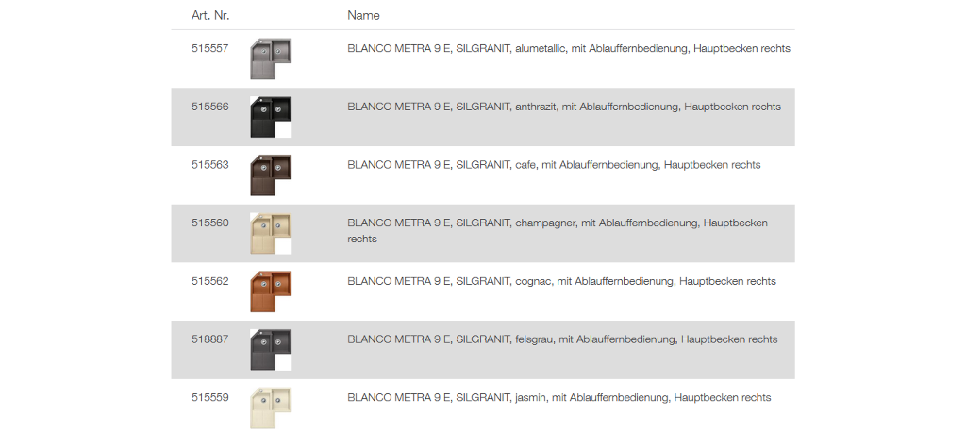Open the alumetallic sink thumbnail image
Viewport: 966px width, 430px height.
pyautogui.click(x=271, y=59)
